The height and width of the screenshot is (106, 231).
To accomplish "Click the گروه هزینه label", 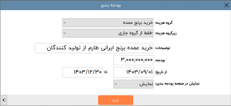I will coord(164,23).
